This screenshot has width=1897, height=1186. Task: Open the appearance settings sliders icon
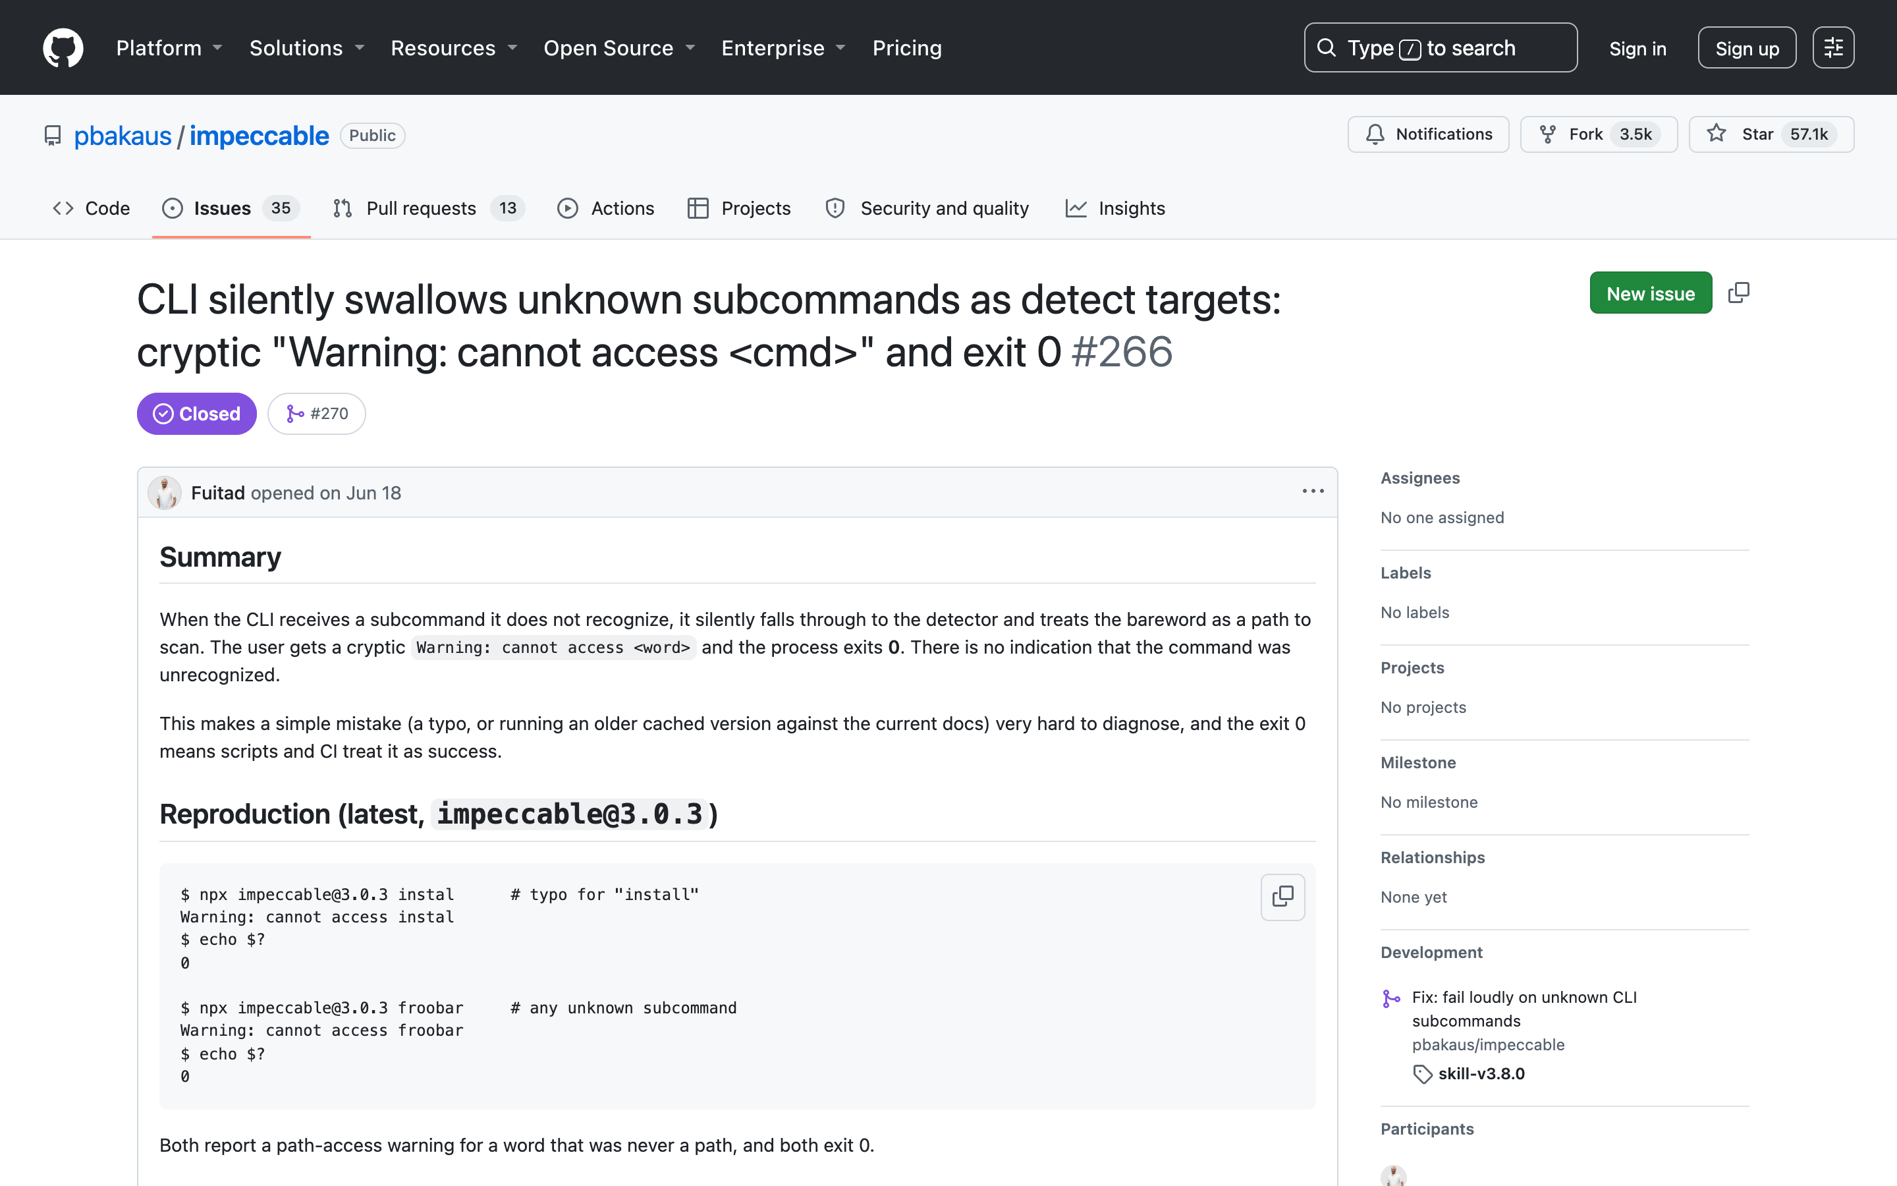pos(1832,48)
